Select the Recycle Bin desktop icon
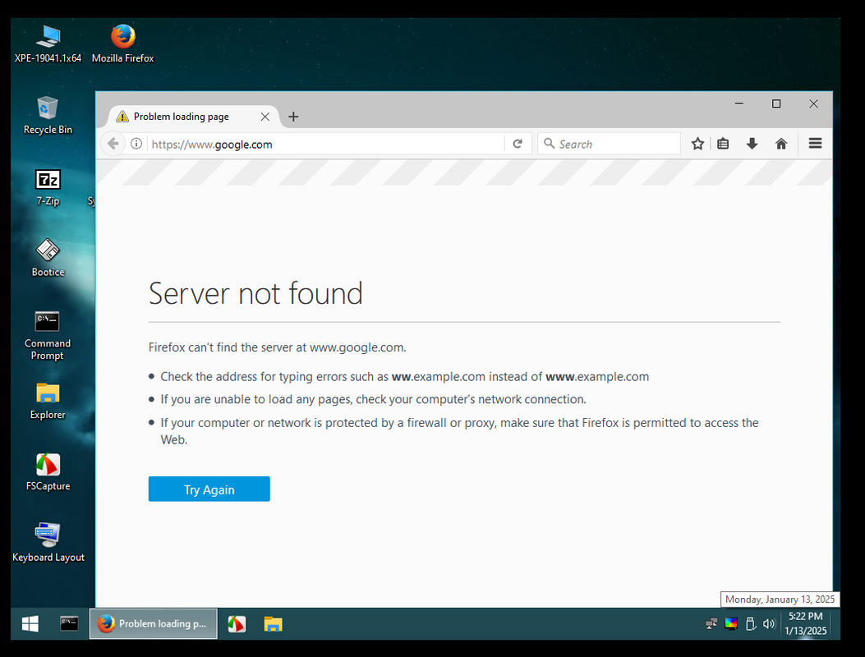The image size is (865, 657). [48, 115]
